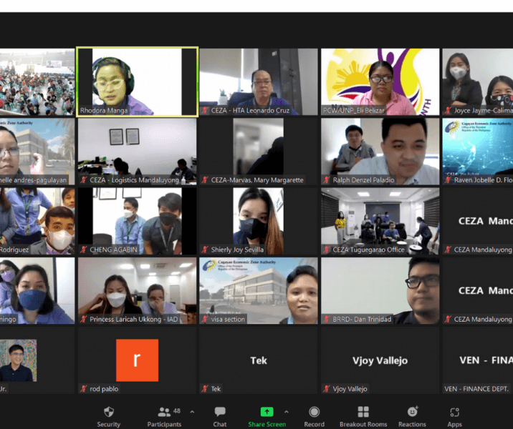Click the Chat label in the toolbar

coord(220,424)
